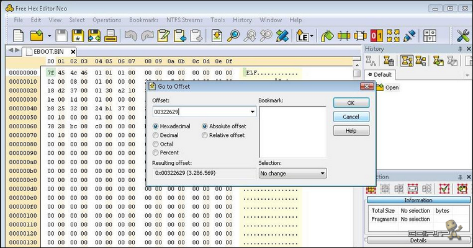
Task: Expand the Open file dropdown arrow
Action: 50,36
